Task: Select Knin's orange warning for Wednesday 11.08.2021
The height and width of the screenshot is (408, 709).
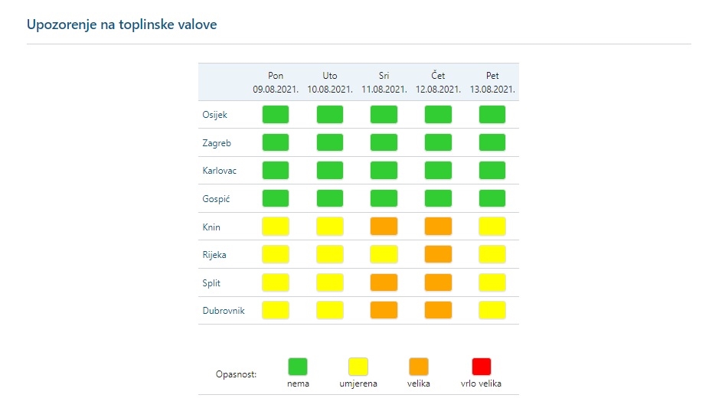Action: [384, 227]
